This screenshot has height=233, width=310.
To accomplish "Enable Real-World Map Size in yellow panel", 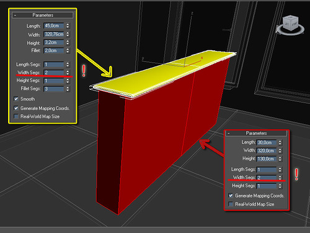I will pyautogui.click(x=16, y=116).
